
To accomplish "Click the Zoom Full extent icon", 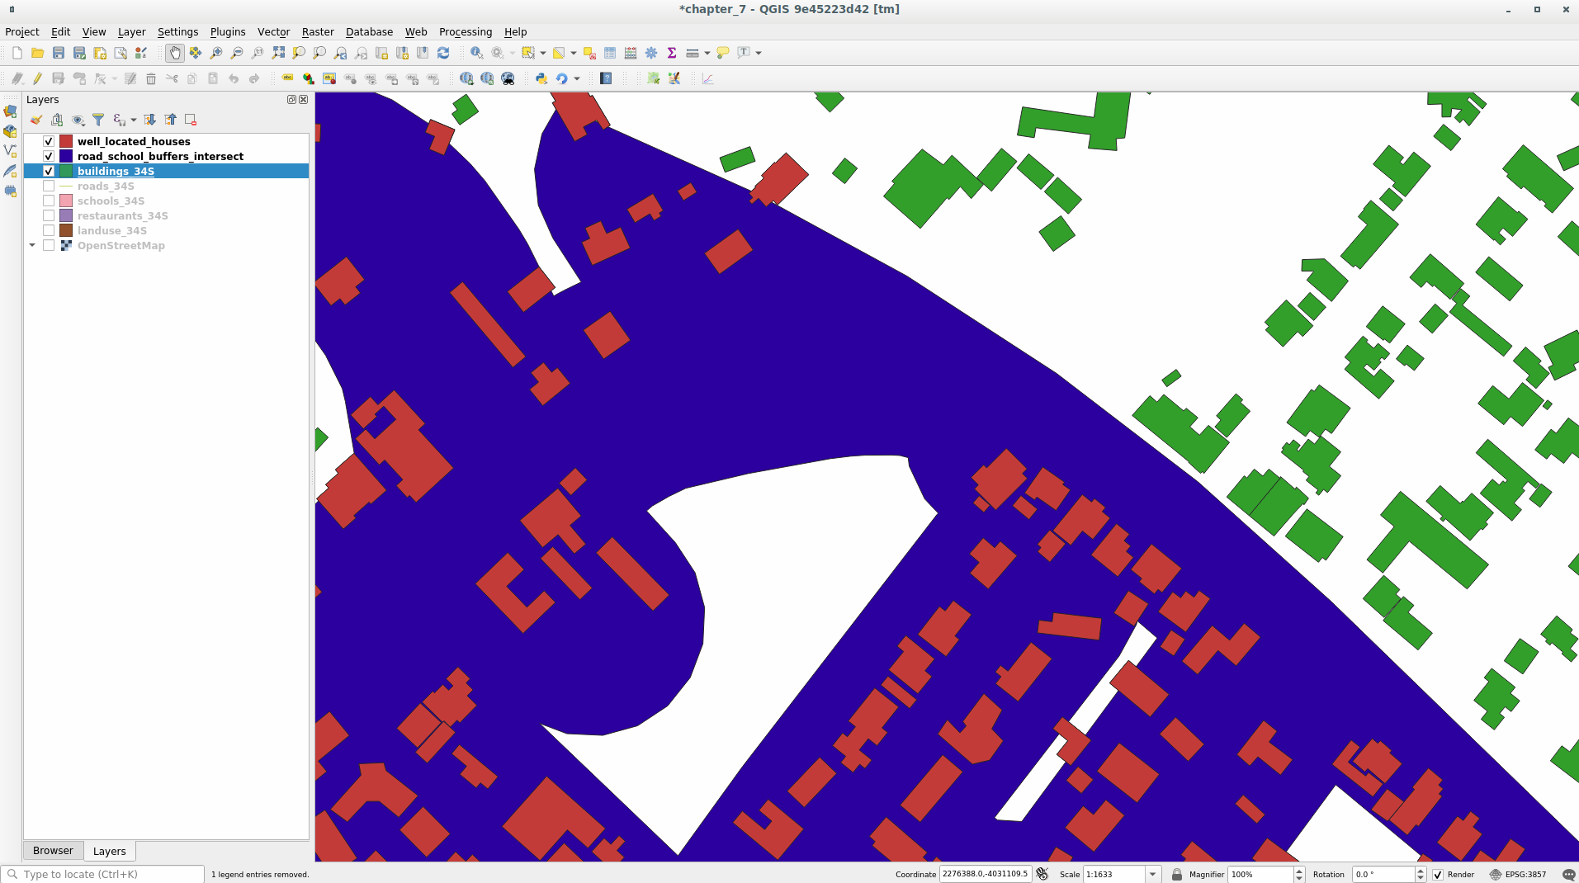I will point(278,53).
